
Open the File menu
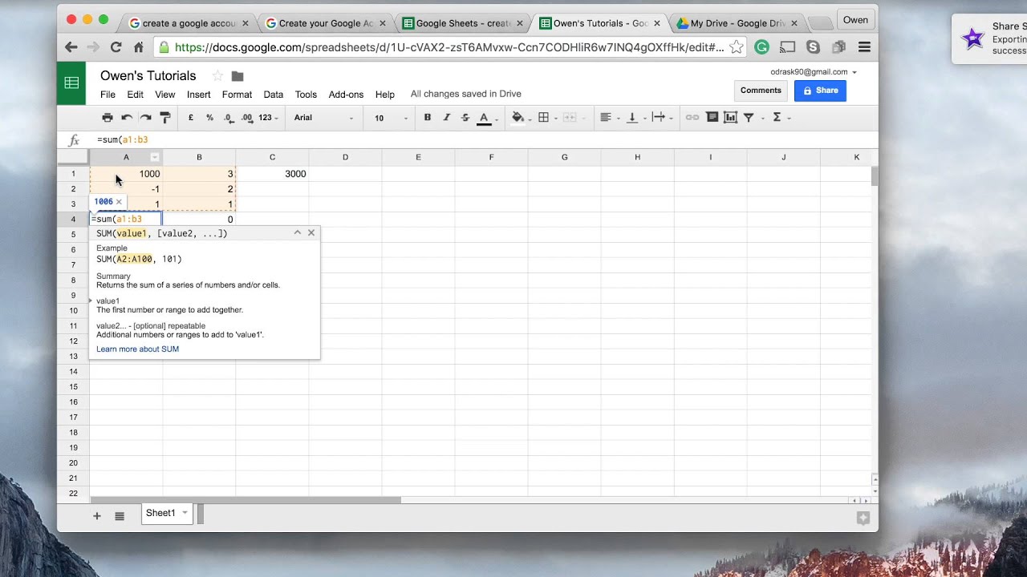tap(108, 95)
